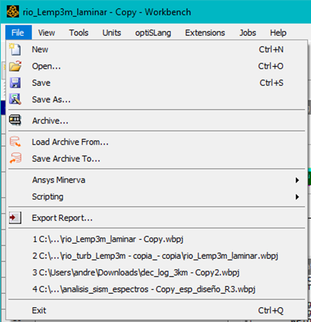Click the Export Report icon
311x322 pixels.
point(15,218)
